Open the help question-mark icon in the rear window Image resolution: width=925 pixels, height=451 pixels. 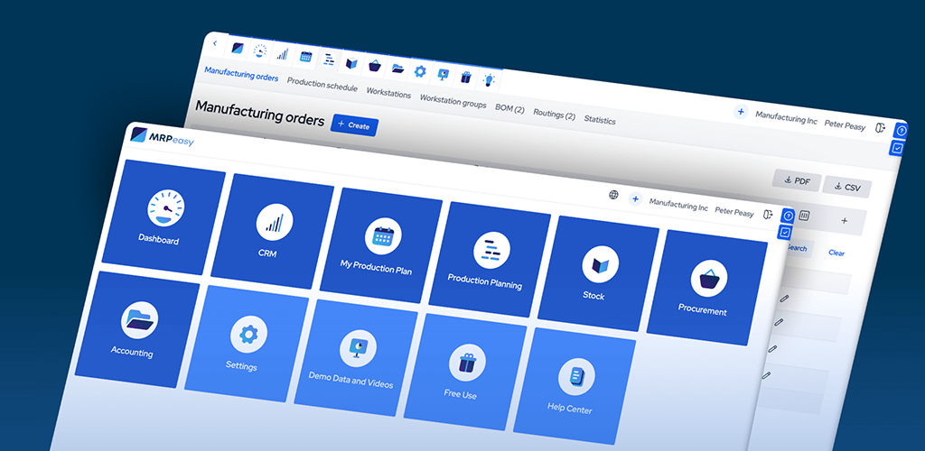click(901, 131)
